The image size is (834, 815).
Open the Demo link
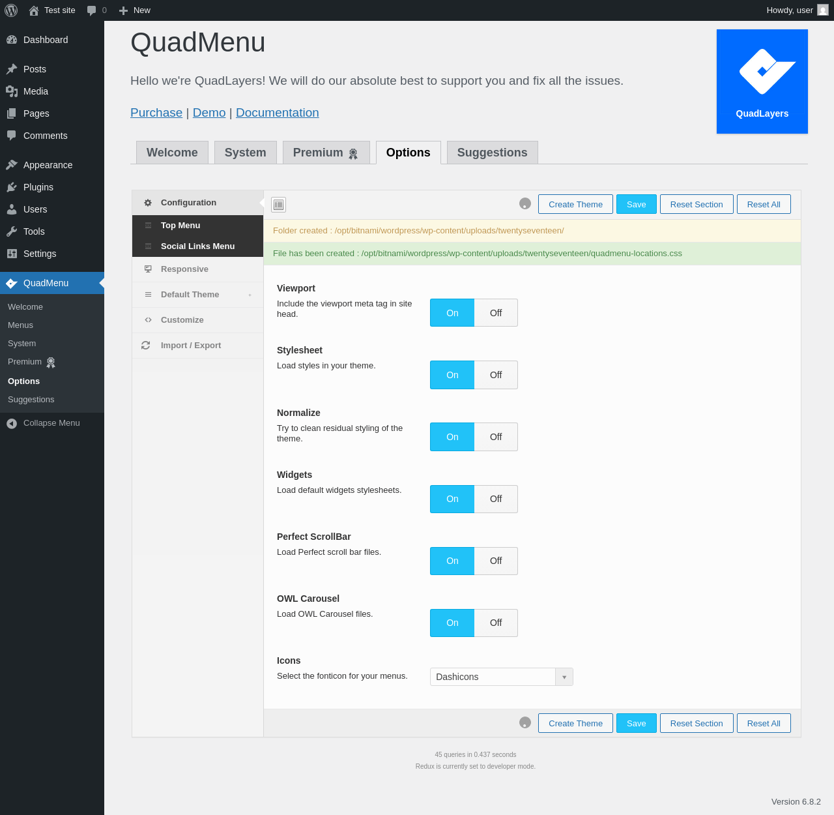pos(209,113)
